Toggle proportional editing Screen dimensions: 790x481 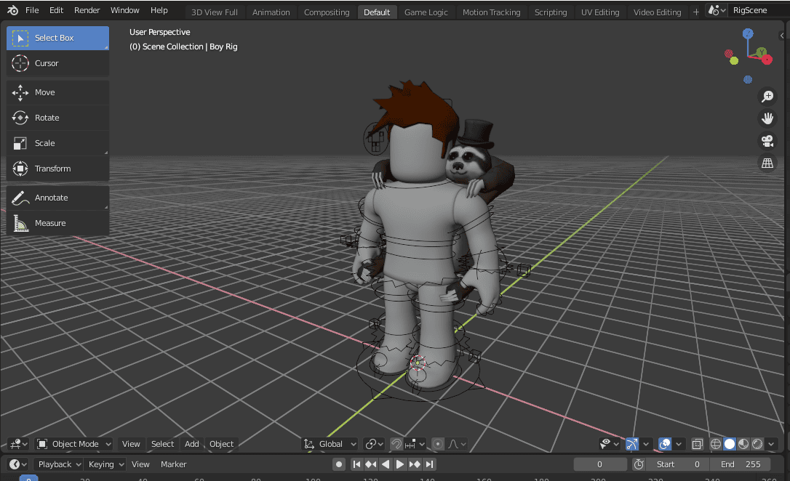pyautogui.click(x=437, y=443)
